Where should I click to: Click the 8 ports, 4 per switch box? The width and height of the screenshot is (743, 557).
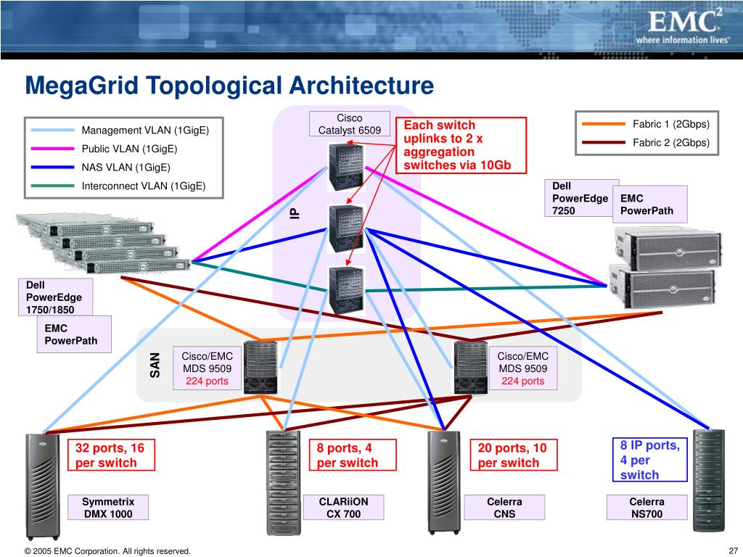coord(353,455)
